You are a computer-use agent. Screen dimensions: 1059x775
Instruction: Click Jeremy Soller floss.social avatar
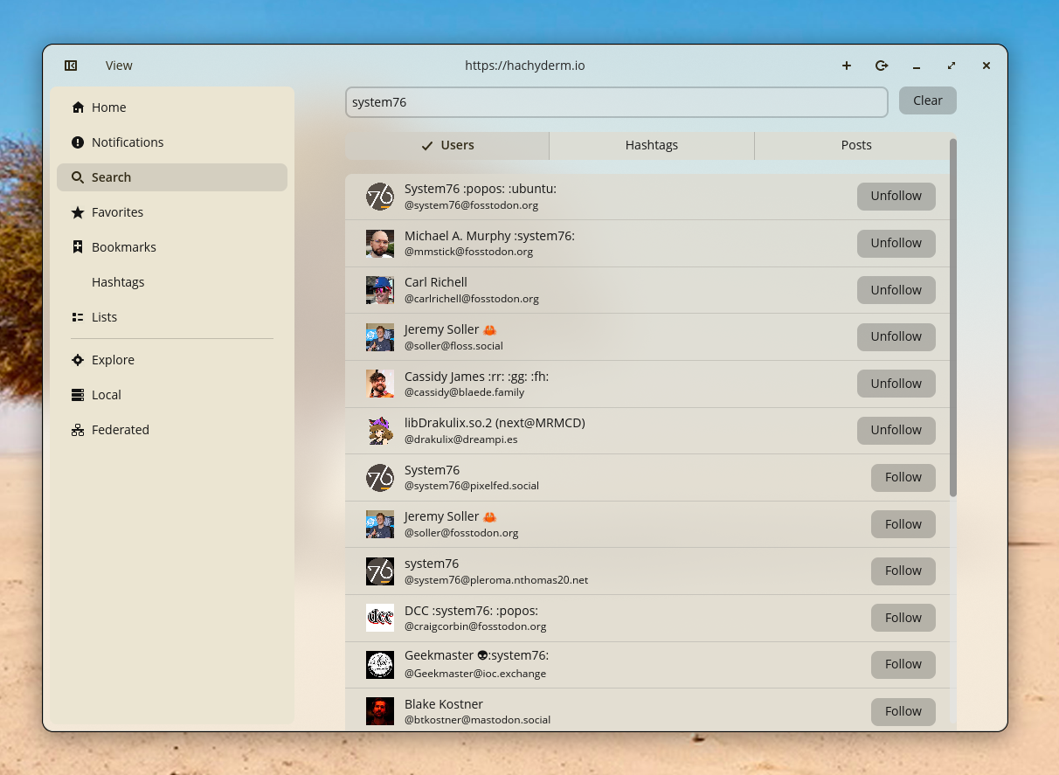pos(380,337)
